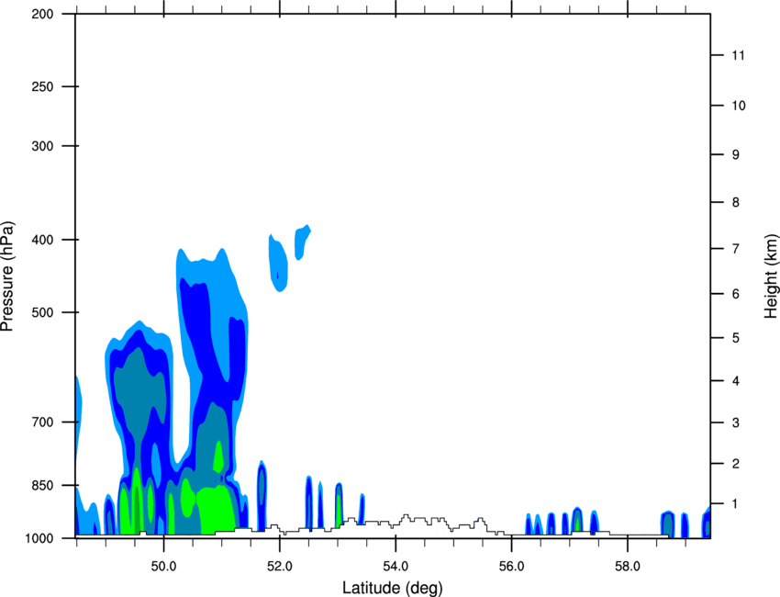Image resolution: width=780 pixels, height=597 pixels.
Task: Click the 9 km height tick label
Action: click(736, 155)
